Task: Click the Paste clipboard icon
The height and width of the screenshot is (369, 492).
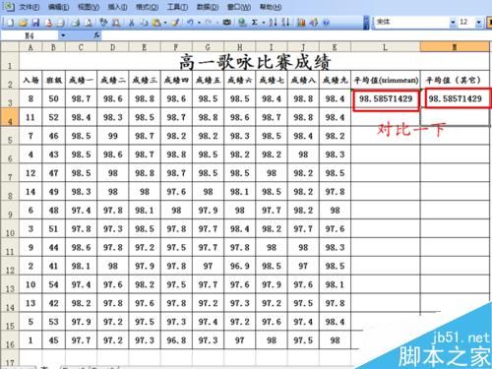Action: [x=145, y=23]
